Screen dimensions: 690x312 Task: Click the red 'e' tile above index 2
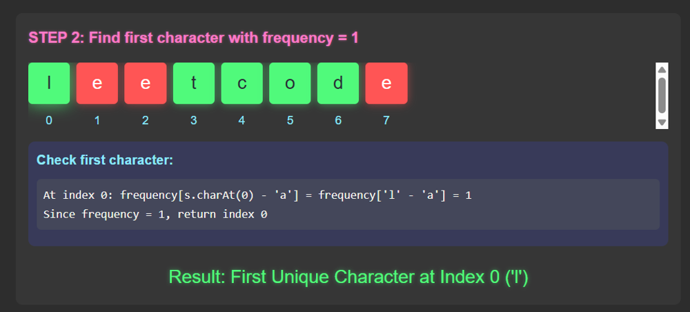pyautogui.click(x=145, y=84)
